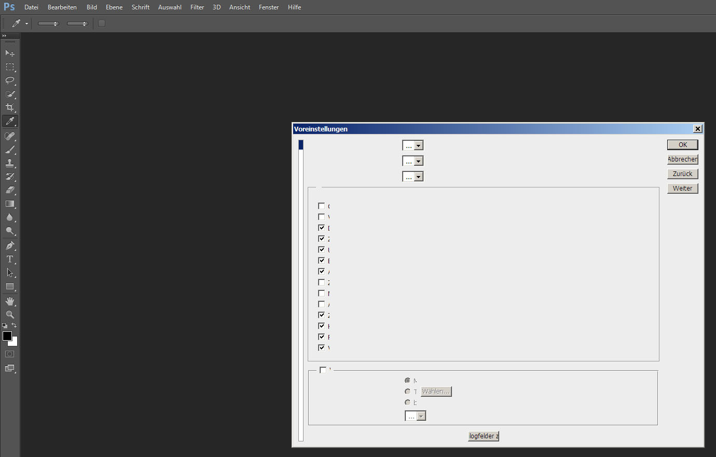Image resolution: width=716 pixels, height=457 pixels.
Task: Change the screen mode
Action: tap(10, 368)
